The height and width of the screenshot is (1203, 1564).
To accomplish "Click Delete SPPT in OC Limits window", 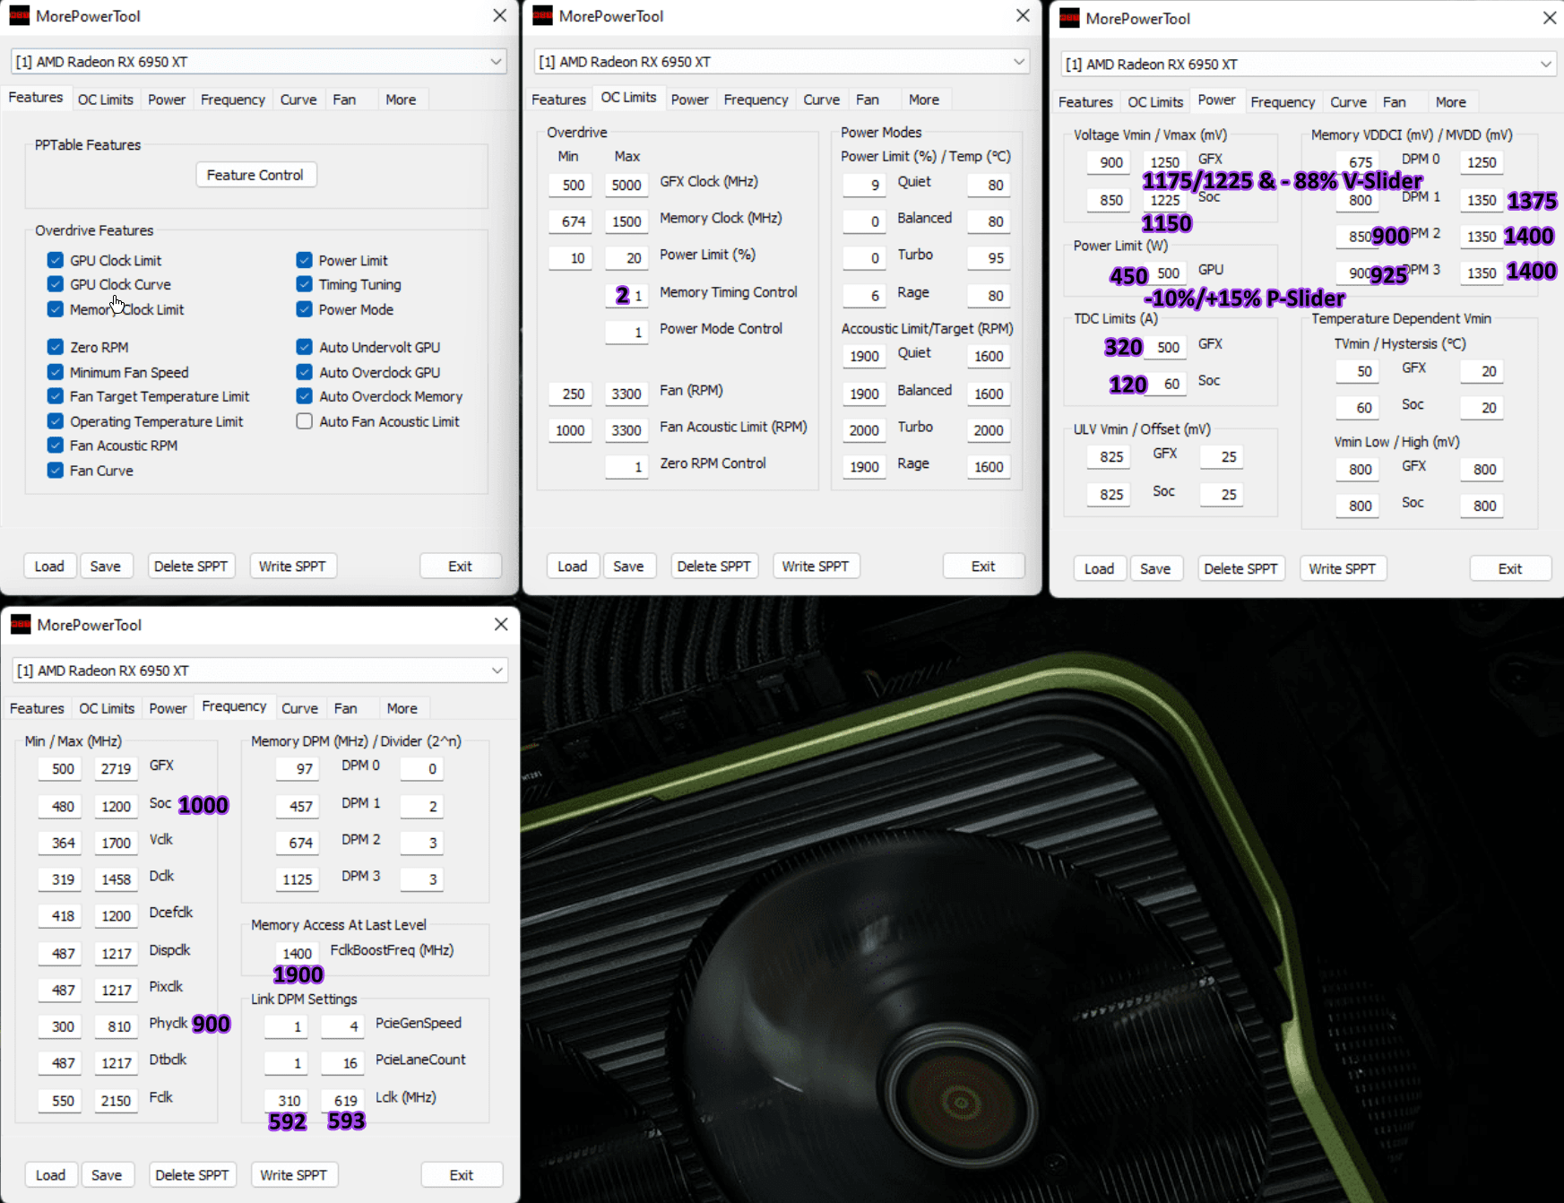I will [x=714, y=567].
